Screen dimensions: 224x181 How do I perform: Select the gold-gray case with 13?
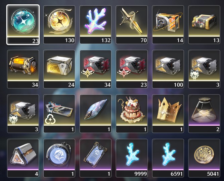pos(204,24)
